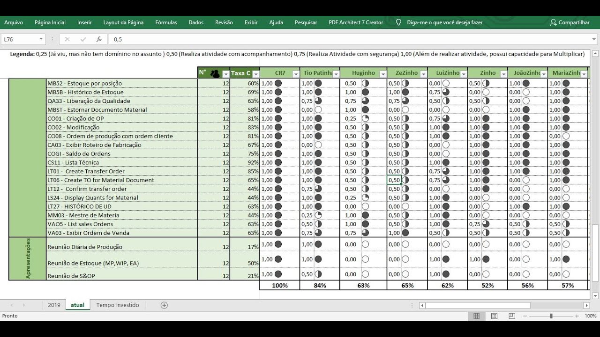
Task: Open the Taxa C column filter dropdown
Action: 256,74
